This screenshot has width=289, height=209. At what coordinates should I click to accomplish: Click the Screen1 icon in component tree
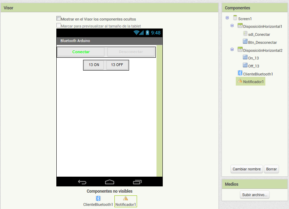(235, 18)
